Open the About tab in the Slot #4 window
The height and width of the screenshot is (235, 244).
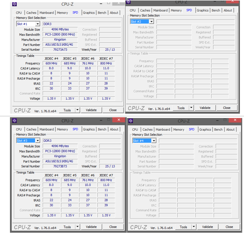point(230,129)
